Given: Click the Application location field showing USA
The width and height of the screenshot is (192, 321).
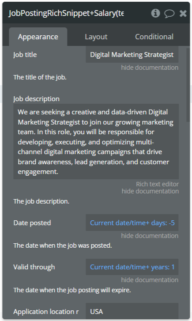Looking at the screenshot, I should (132, 311).
